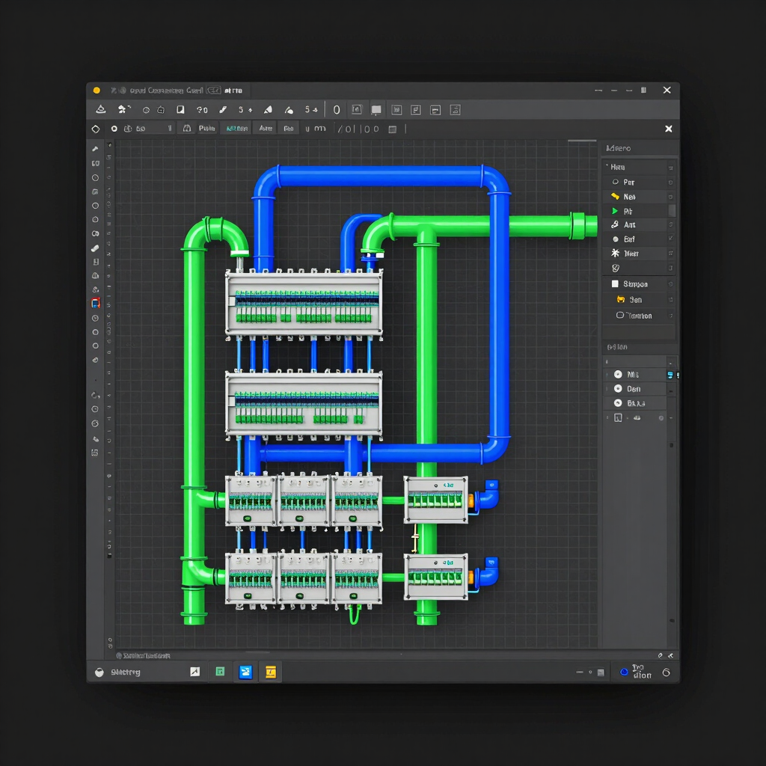Viewport: 766px width, 766px height.
Task: Click the 'Puin' button in second toolbar
Action: [x=206, y=129]
